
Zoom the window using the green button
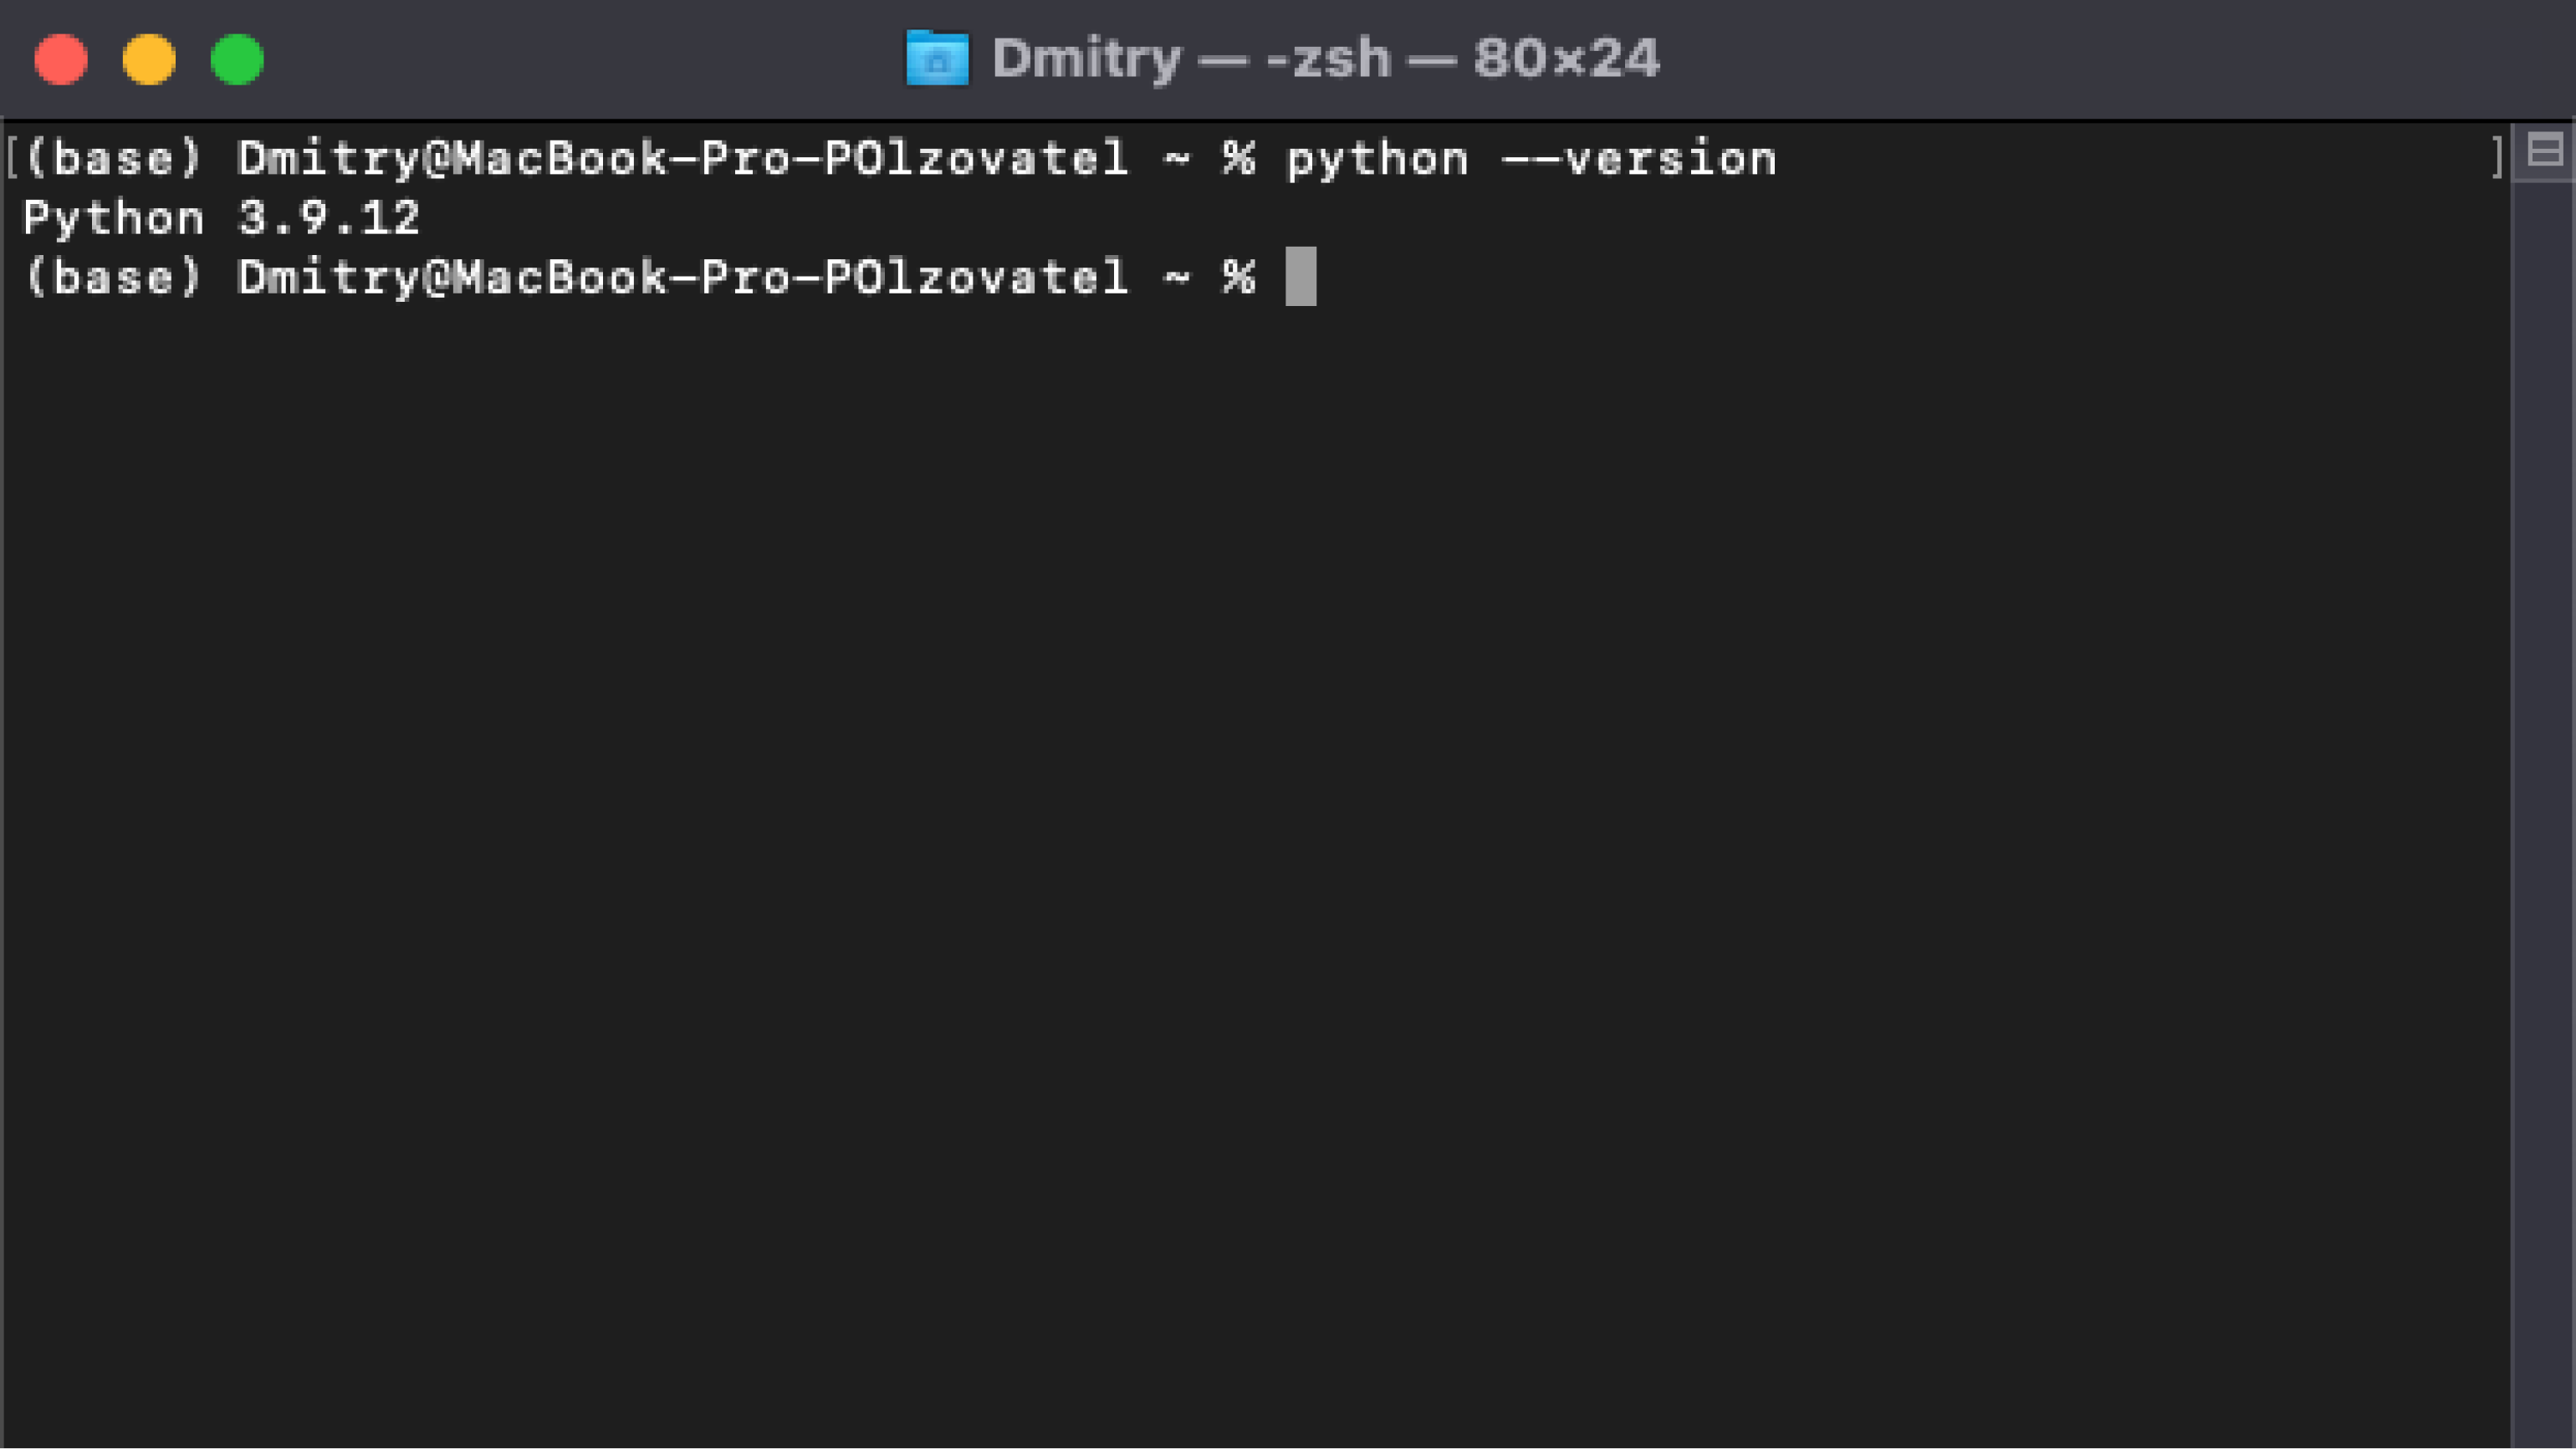click(237, 59)
